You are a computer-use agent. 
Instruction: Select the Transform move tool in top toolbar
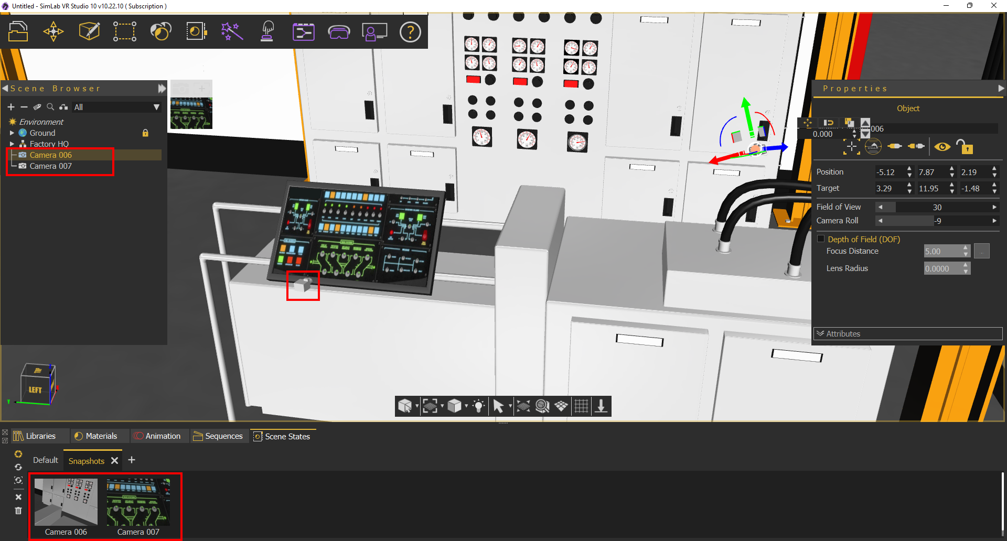(x=53, y=31)
